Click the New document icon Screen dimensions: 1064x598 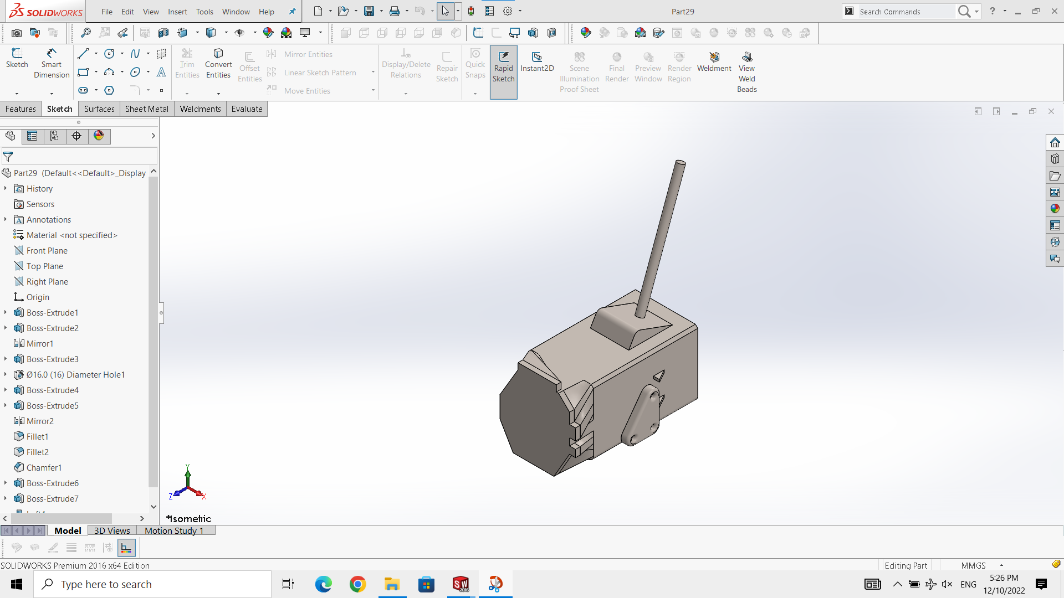[x=318, y=11]
